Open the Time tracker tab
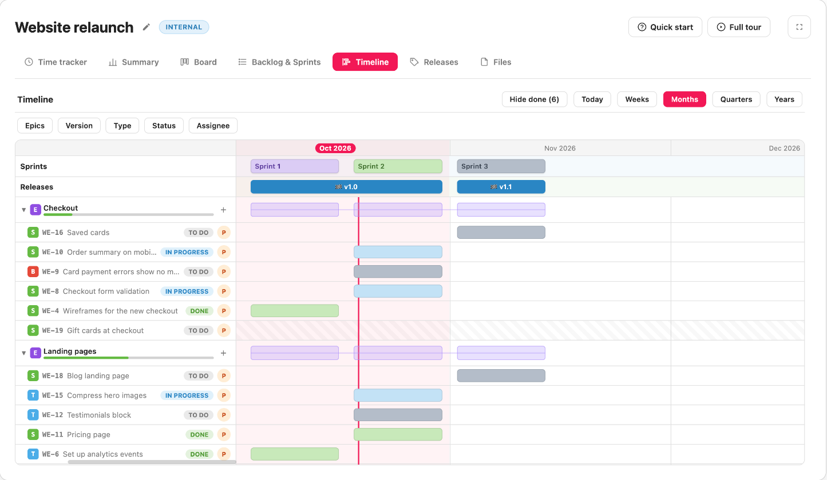This screenshot has width=827, height=480. click(56, 62)
